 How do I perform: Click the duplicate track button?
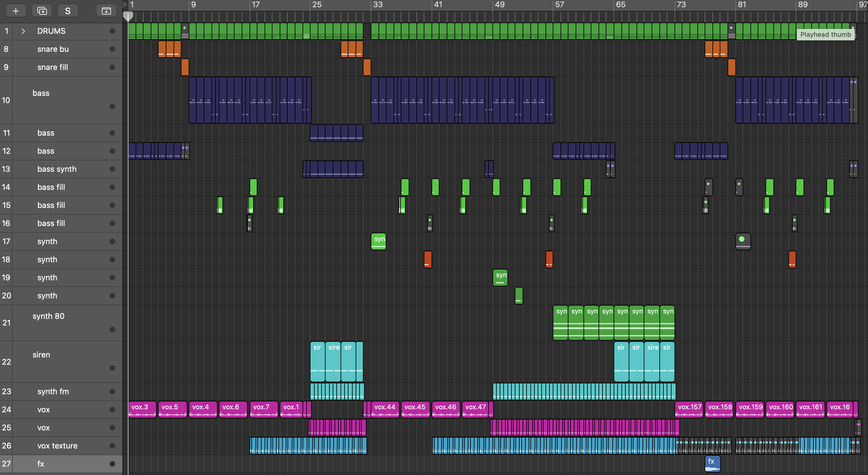42,11
